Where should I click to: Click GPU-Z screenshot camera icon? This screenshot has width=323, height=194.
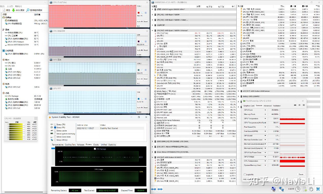(x=295, y=105)
